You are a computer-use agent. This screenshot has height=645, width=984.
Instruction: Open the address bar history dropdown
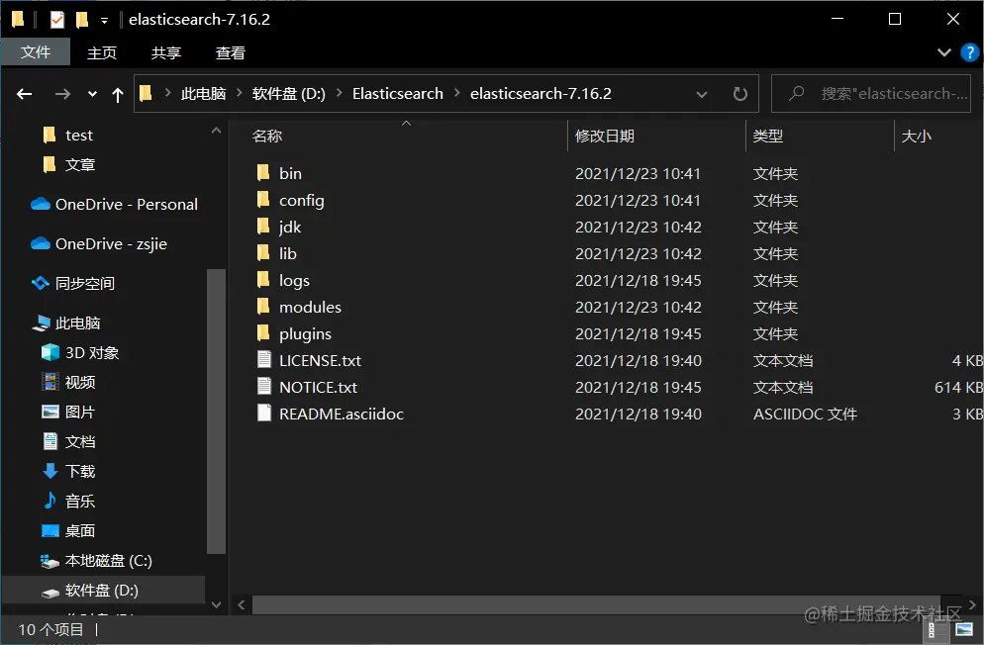pyautogui.click(x=702, y=93)
